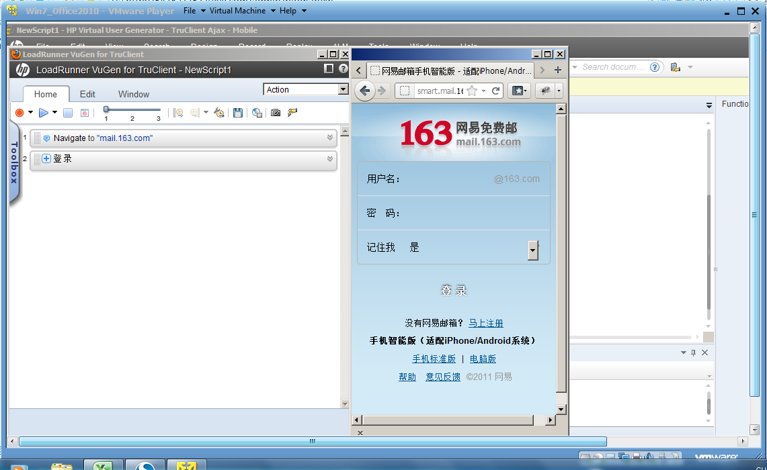Click the camera snapshot icon
The height and width of the screenshot is (470, 767).
coord(276,113)
